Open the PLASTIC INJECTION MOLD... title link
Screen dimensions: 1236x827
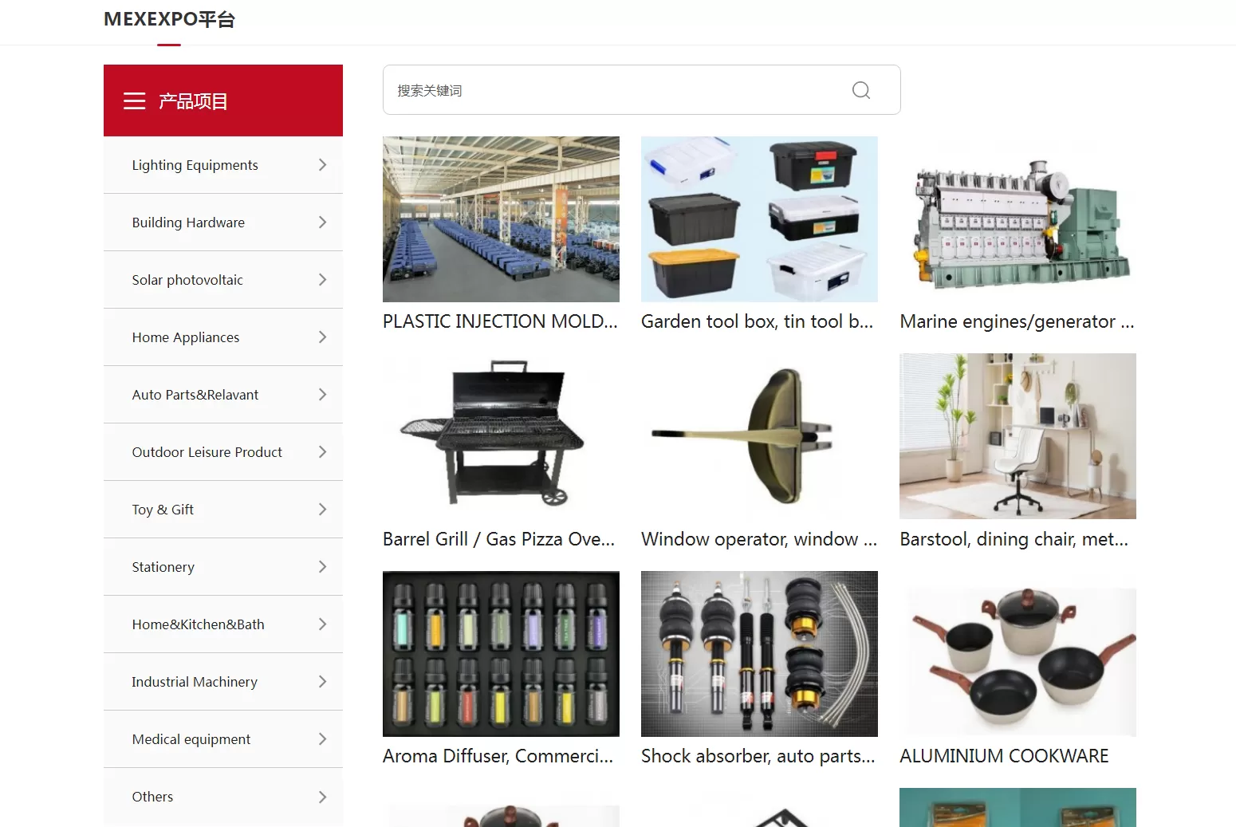pos(500,321)
